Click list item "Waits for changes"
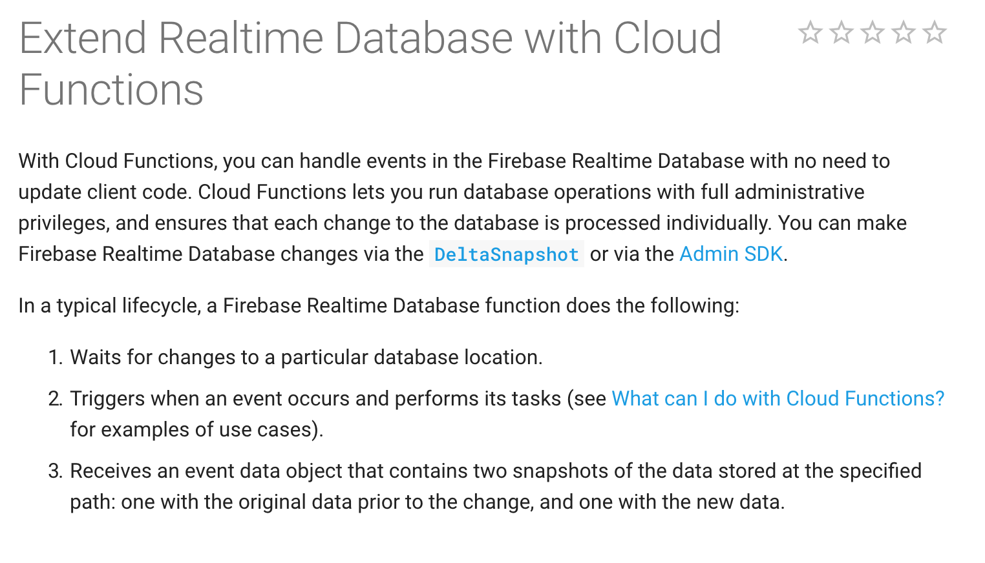985x563 pixels. click(x=306, y=358)
